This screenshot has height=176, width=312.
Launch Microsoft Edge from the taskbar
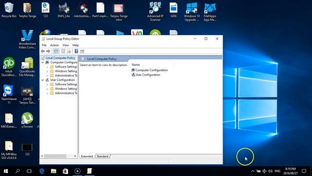[x=42, y=171]
